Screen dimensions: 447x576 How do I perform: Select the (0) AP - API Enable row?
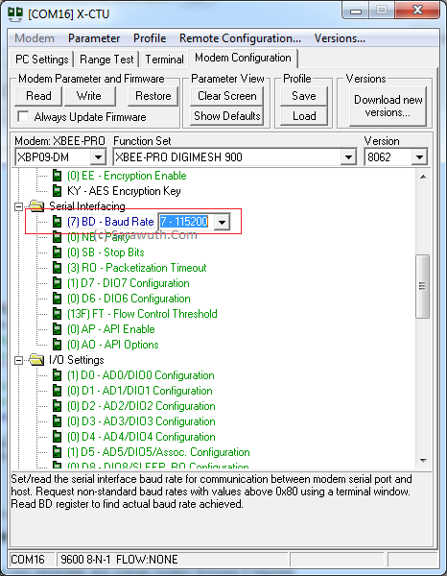[111, 329]
